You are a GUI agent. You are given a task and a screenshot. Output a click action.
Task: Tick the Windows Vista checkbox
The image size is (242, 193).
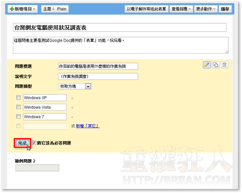(19, 107)
